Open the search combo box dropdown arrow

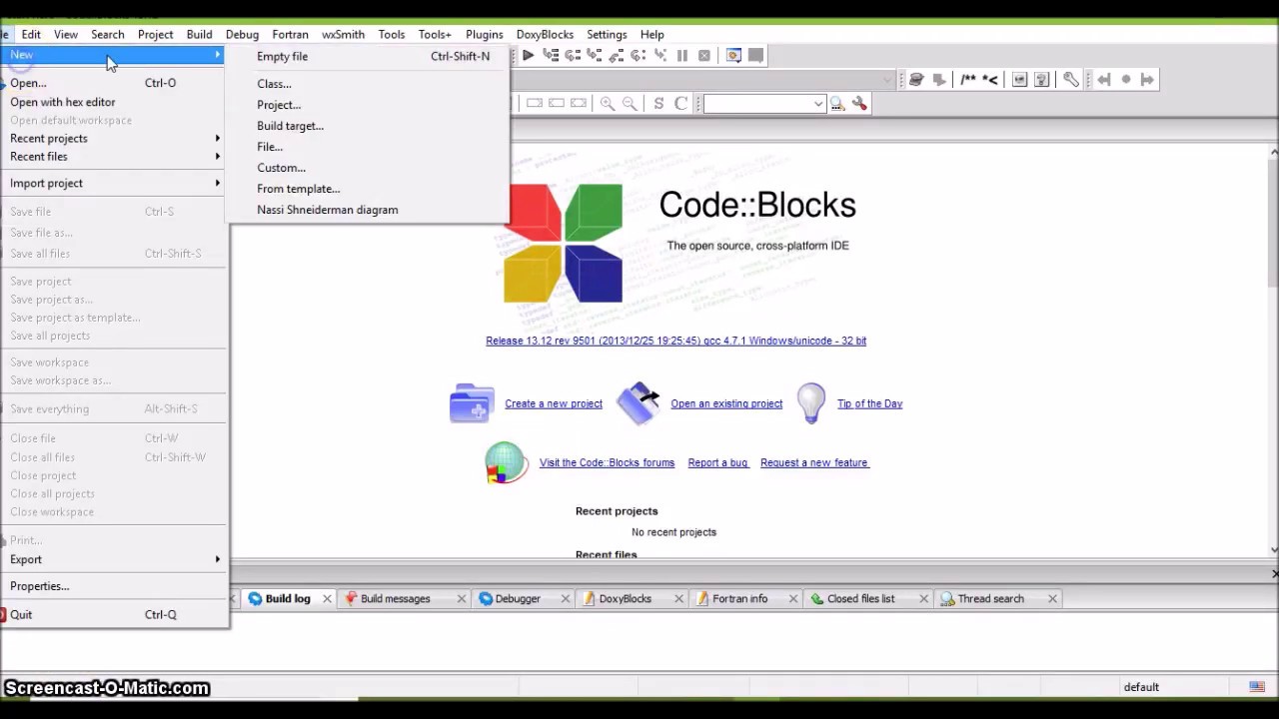818,104
